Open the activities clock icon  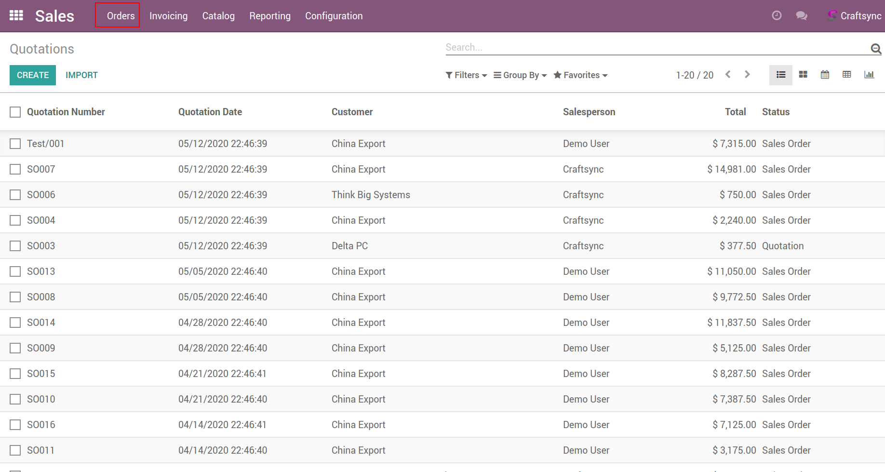click(x=776, y=15)
